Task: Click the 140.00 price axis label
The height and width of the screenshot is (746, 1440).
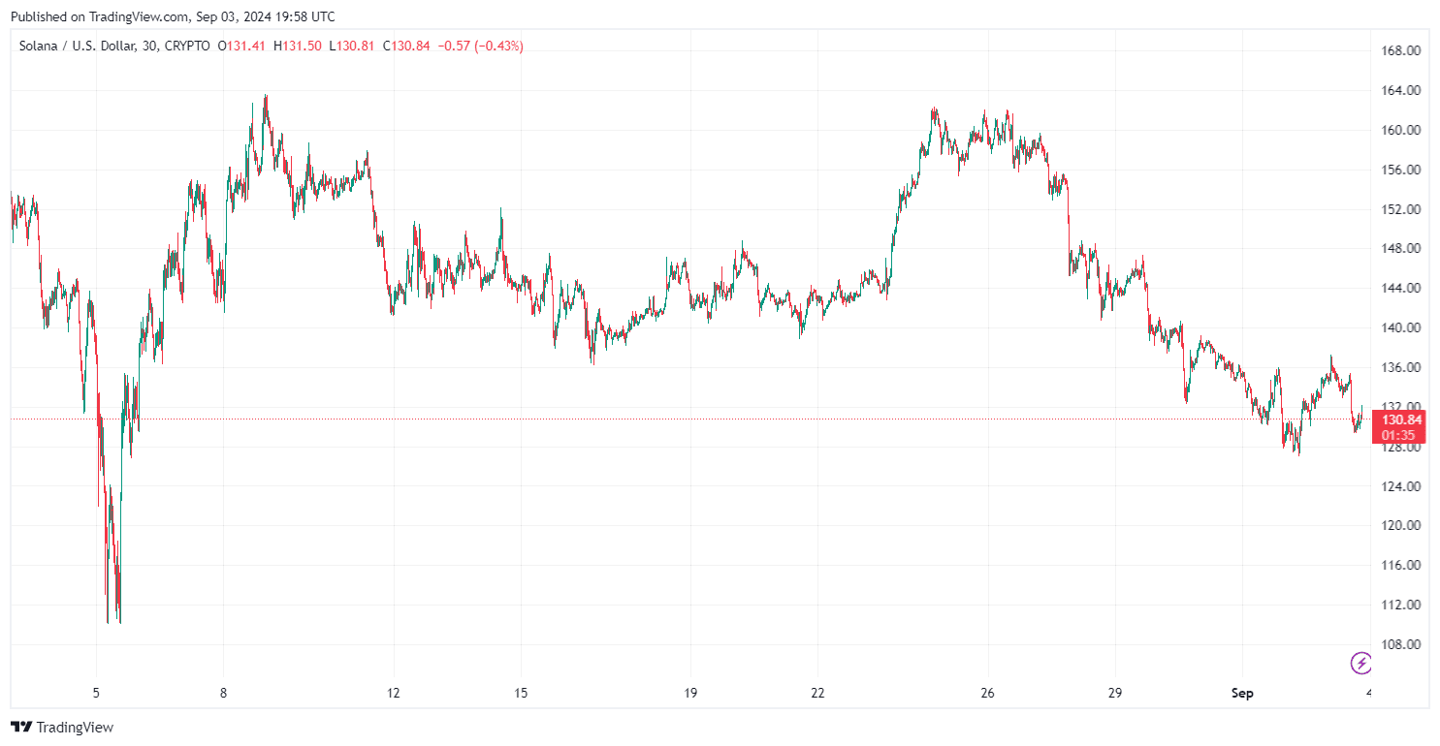Action: point(1401,327)
